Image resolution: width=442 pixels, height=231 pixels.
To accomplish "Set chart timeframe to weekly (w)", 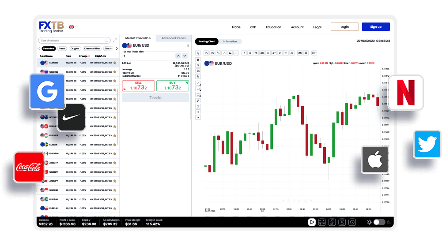I will (x=286, y=53).
